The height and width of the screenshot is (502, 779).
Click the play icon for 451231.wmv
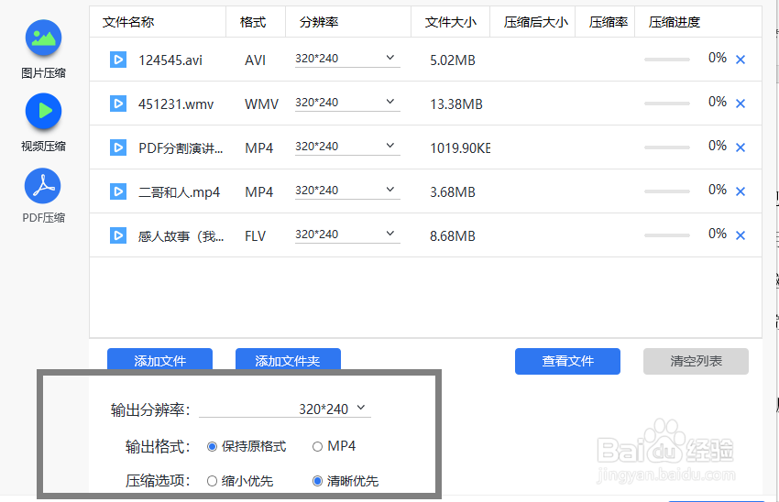click(118, 104)
